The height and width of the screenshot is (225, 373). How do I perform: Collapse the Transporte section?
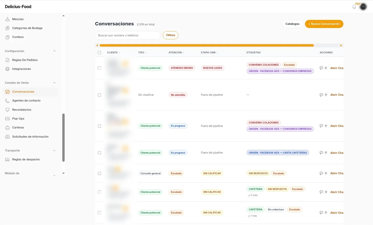coord(54,150)
